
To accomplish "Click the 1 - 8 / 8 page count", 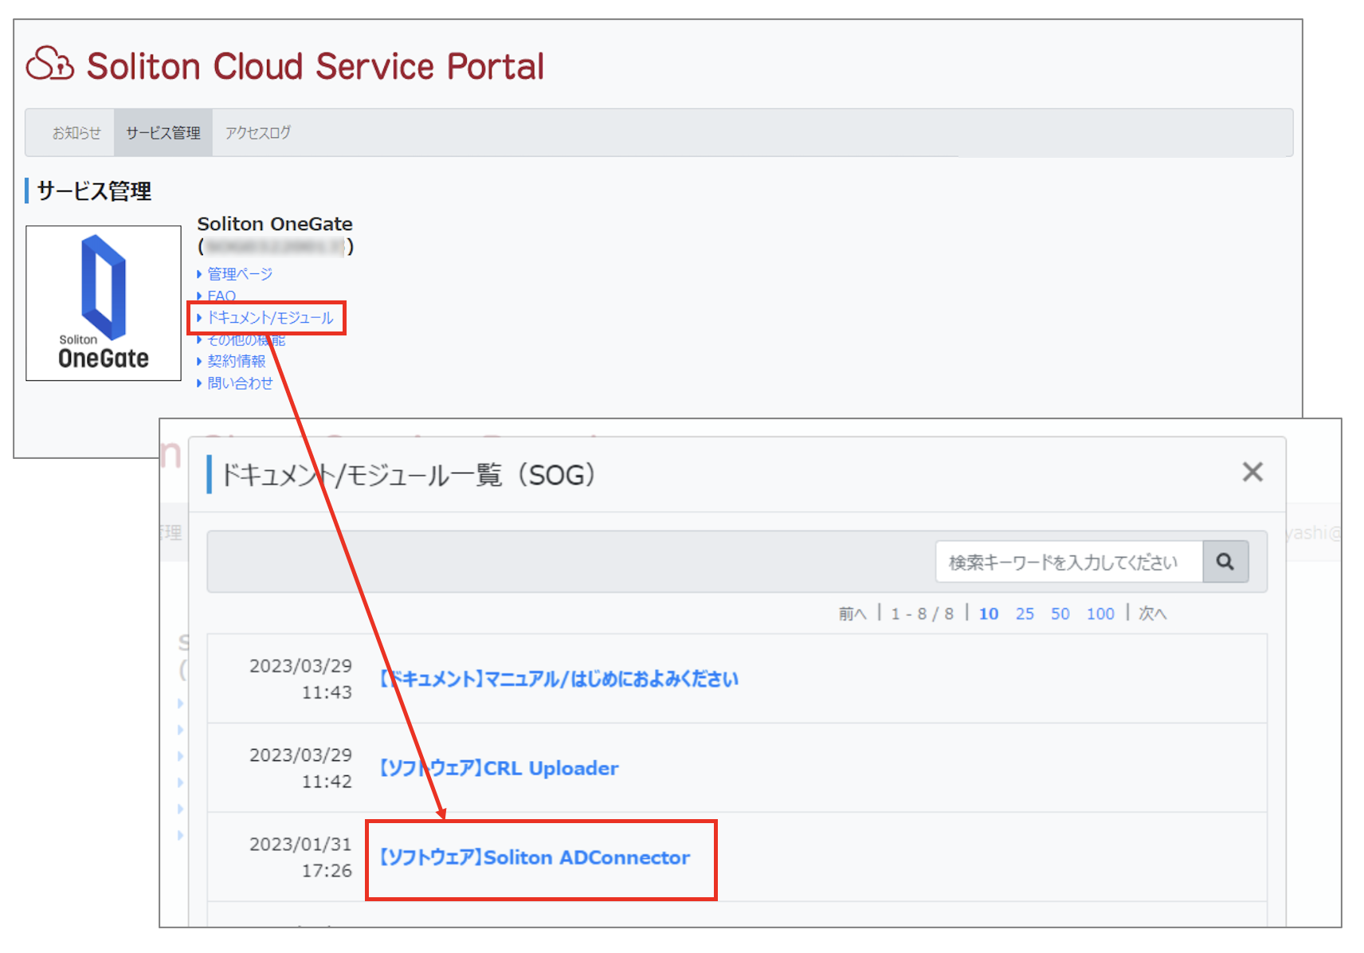I will (x=923, y=614).
